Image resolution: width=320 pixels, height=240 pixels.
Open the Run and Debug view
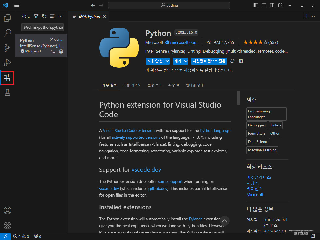click(8, 63)
